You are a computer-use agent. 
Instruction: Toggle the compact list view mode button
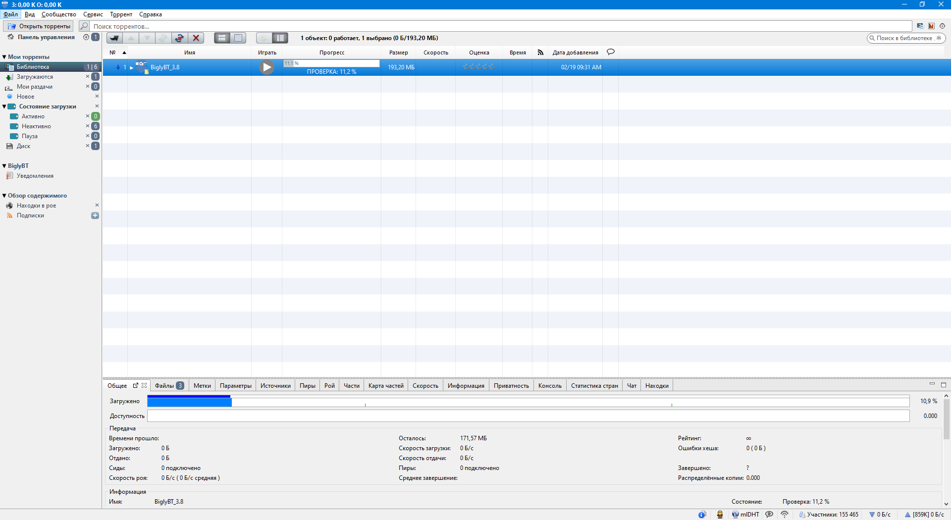coord(238,38)
